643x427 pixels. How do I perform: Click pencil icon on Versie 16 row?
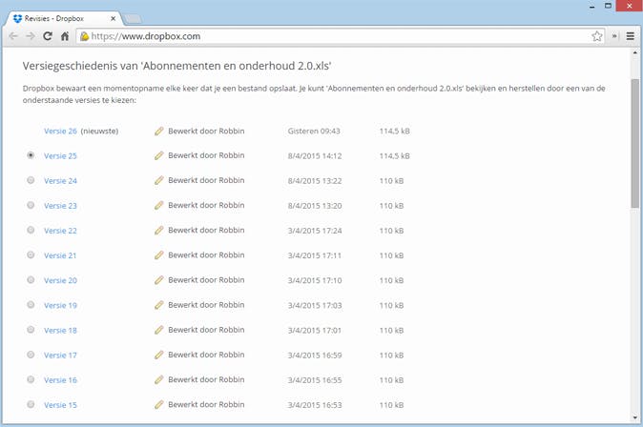pos(159,380)
